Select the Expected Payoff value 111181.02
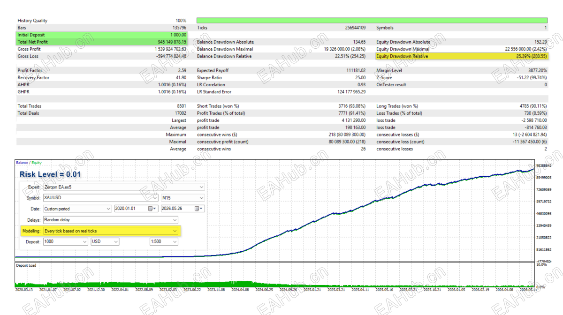Image resolution: width=563 pixels, height=315 pixels. point(355,70)
